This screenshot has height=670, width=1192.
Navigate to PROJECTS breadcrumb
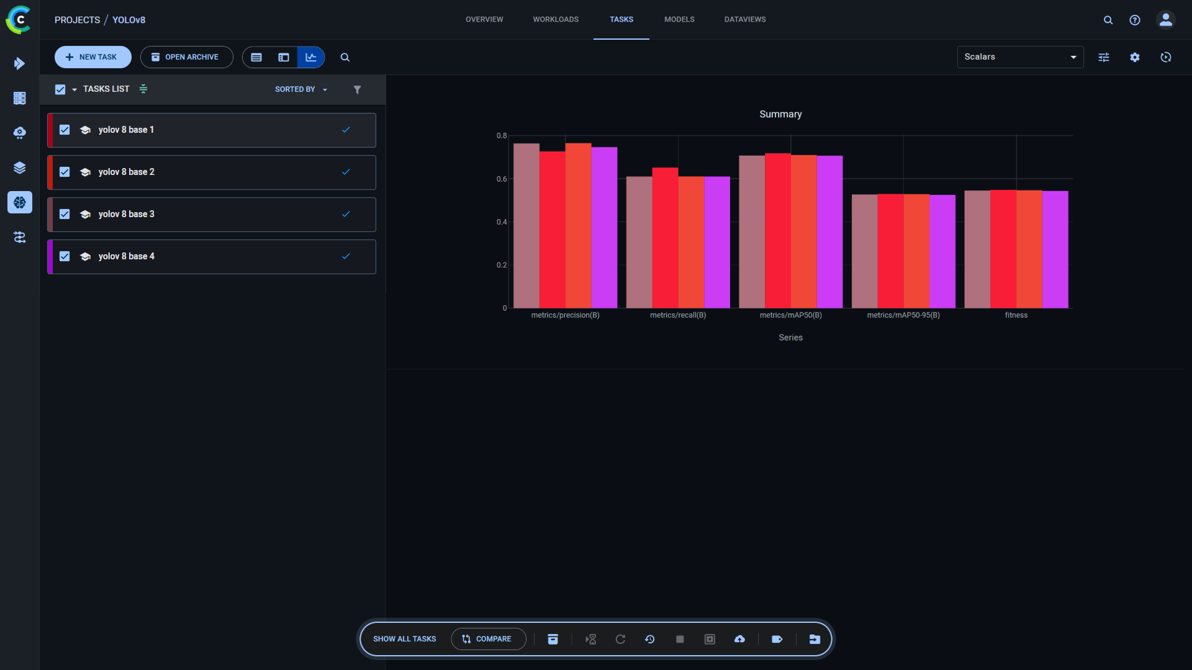coord(77,20)
